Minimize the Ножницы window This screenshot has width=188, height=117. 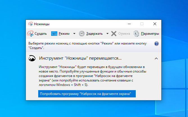(129, 24)
